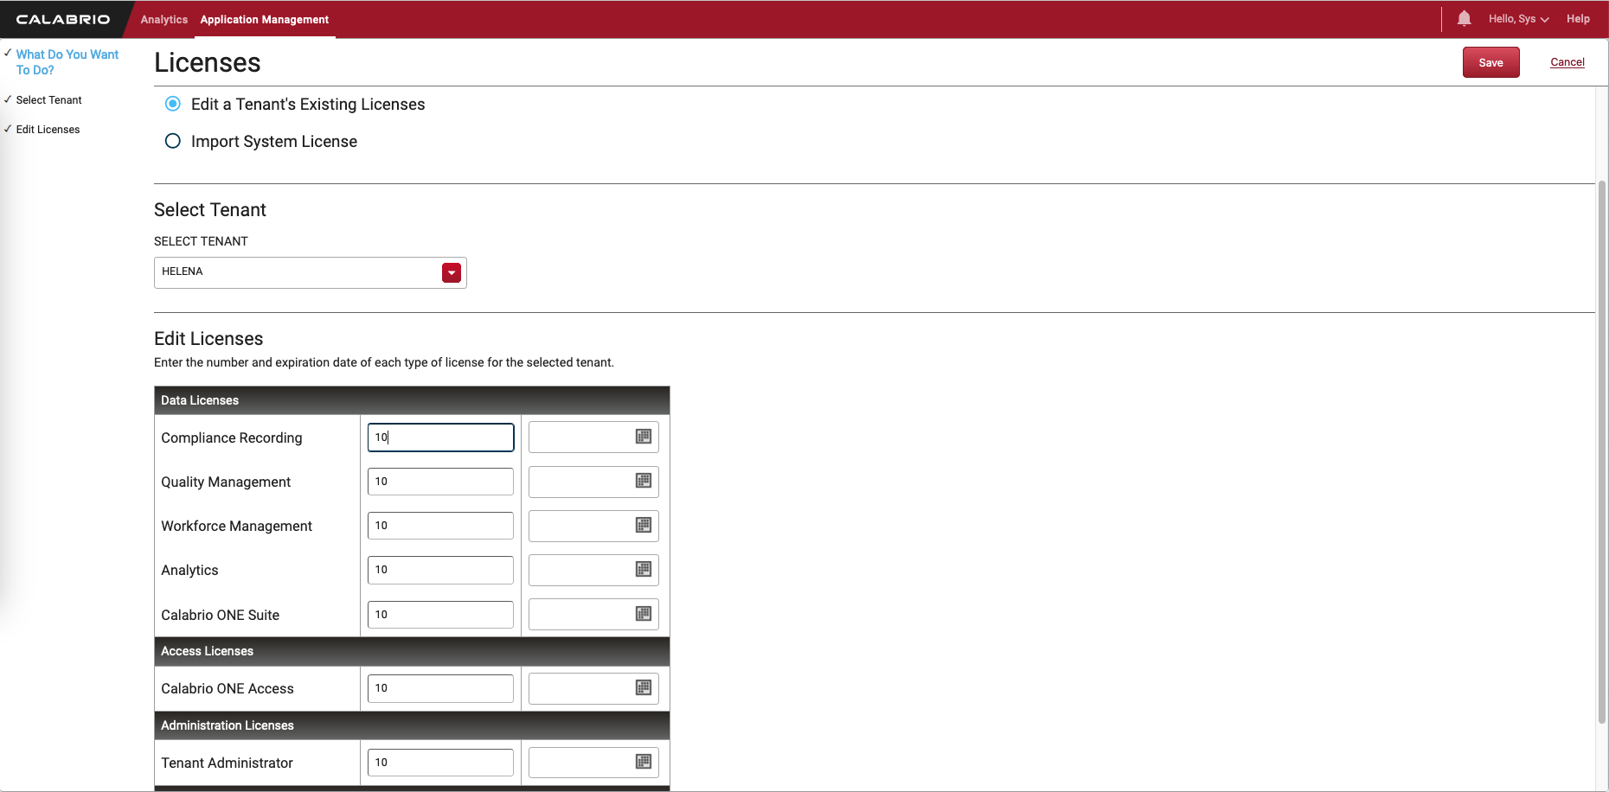Click the notifications bell icon
This screenshot has width=1609, height=792.
pos(1464,19)
